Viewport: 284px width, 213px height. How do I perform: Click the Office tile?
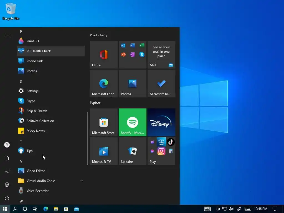[104, 55]
